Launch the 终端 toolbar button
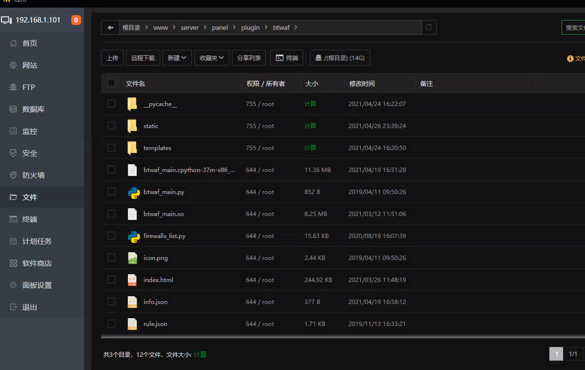585x370 pixels. [x=287, y=58]
